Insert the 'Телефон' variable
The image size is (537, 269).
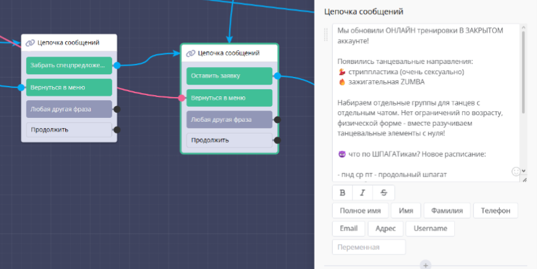point(495,211)
